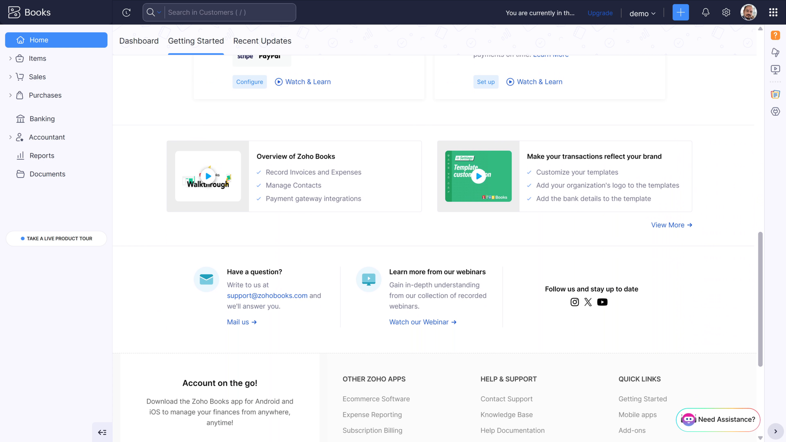This screenshot has height=442, width=786.
Task: Open Getting Started quick link
Action: coord(643,399)
